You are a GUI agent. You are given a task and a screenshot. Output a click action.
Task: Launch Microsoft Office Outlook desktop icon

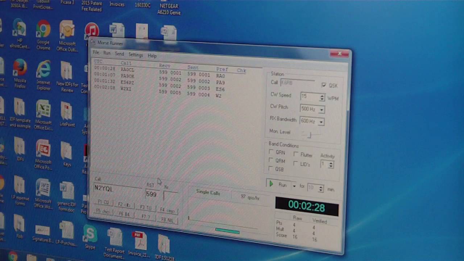pyautogui.click(x=67, y=35)
